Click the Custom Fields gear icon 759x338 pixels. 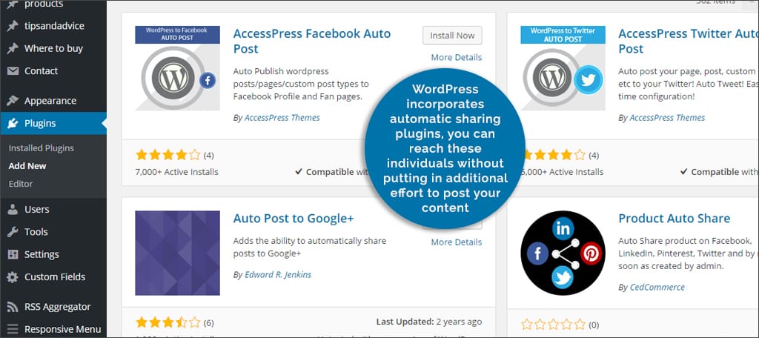(x=13, y=277)
